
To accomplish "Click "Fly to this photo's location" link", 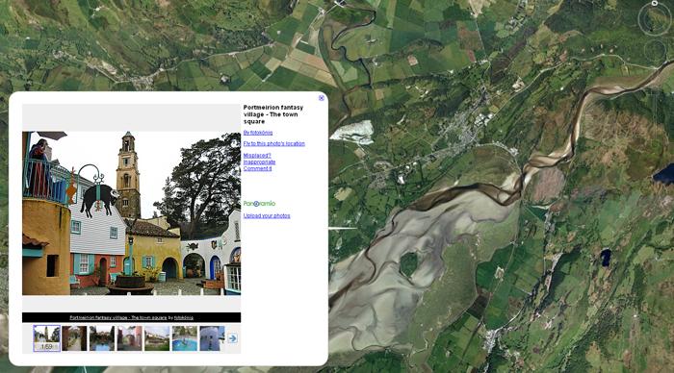I will click(273, 144).
